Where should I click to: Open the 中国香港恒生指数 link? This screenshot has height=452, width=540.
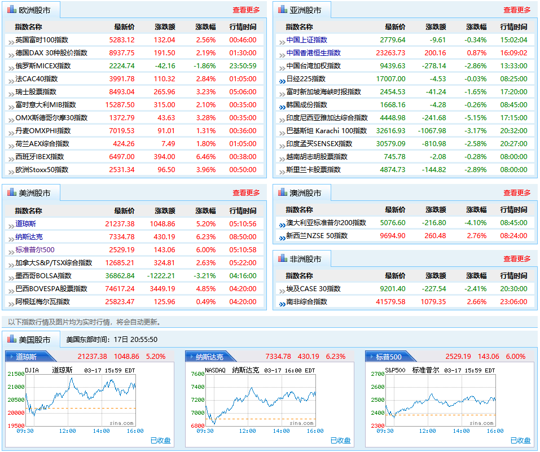313,53
